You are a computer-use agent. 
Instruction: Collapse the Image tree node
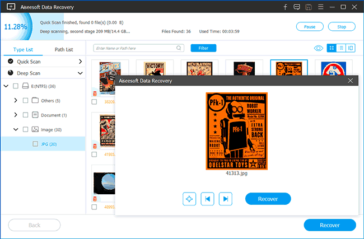tap(16, 129)
